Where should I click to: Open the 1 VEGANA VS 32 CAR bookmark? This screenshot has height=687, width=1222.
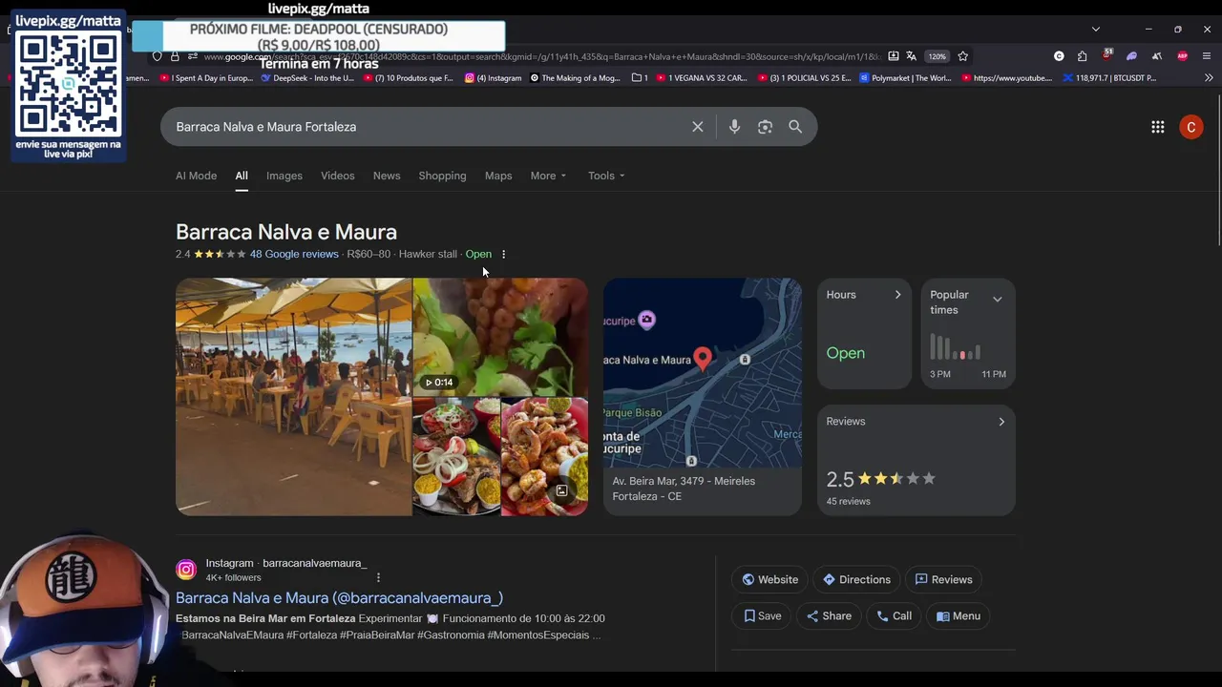(702, 78)
